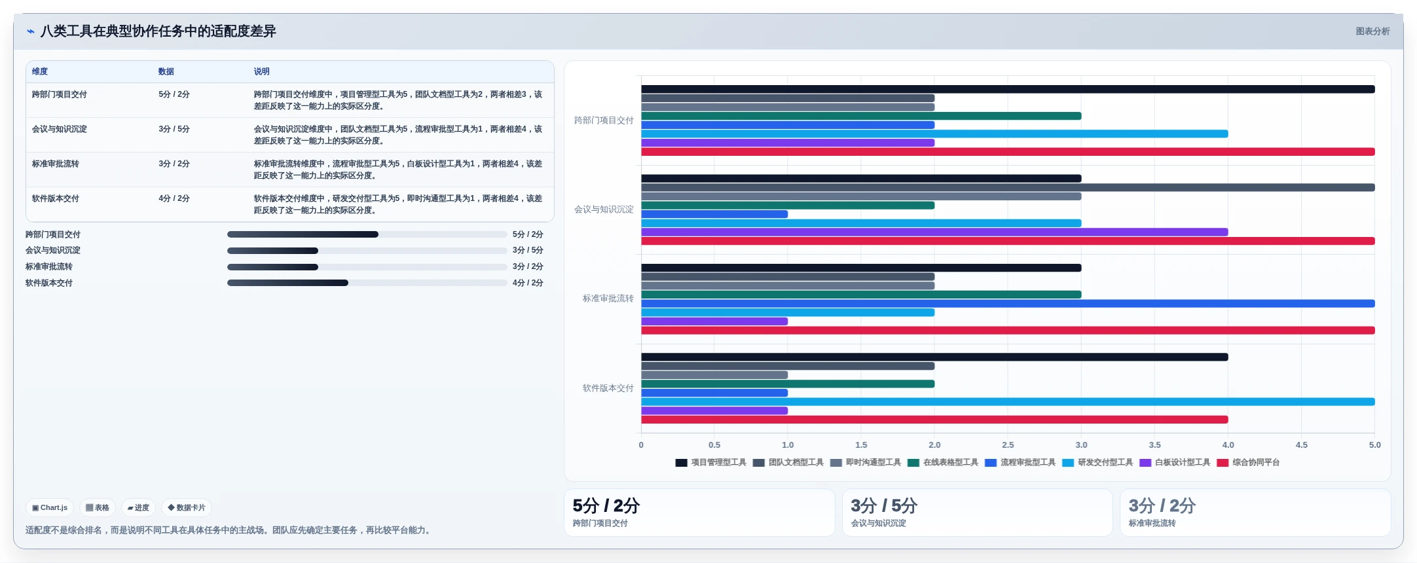Click the chart title 八类工具在典型协作任务中的适配度差异

tap(158, 31)
